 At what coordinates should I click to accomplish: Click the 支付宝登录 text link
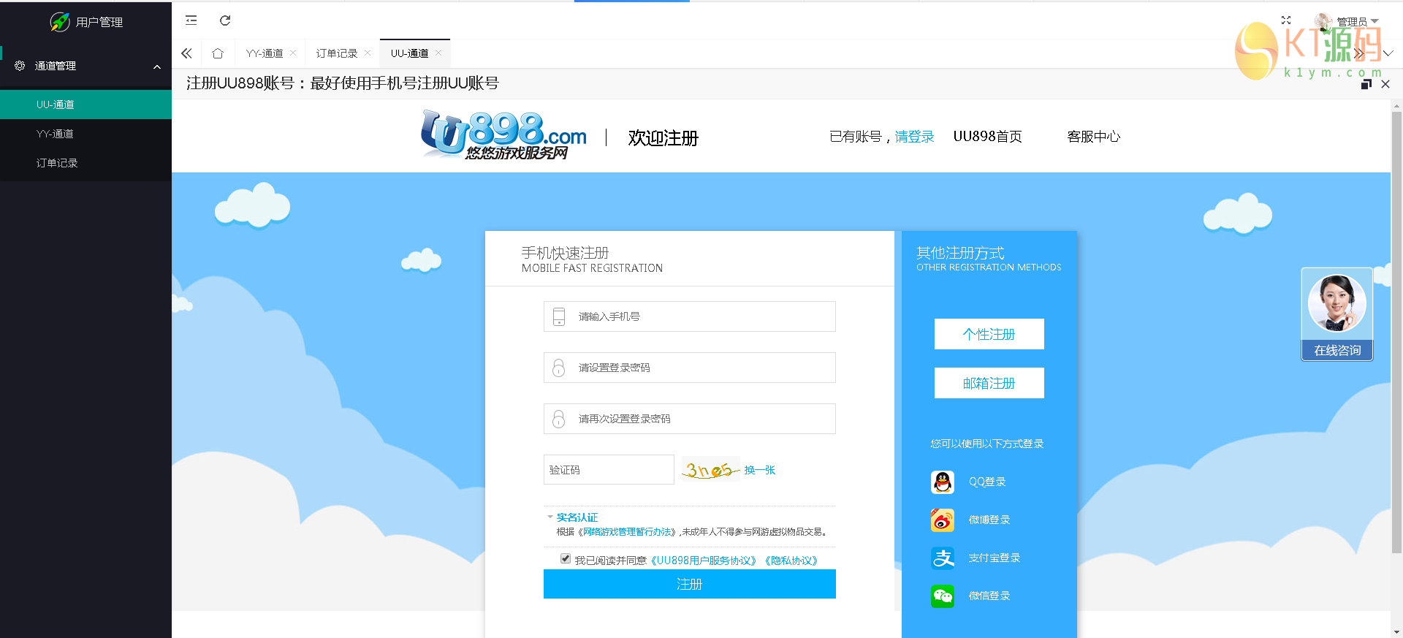(x=995, y=558)
